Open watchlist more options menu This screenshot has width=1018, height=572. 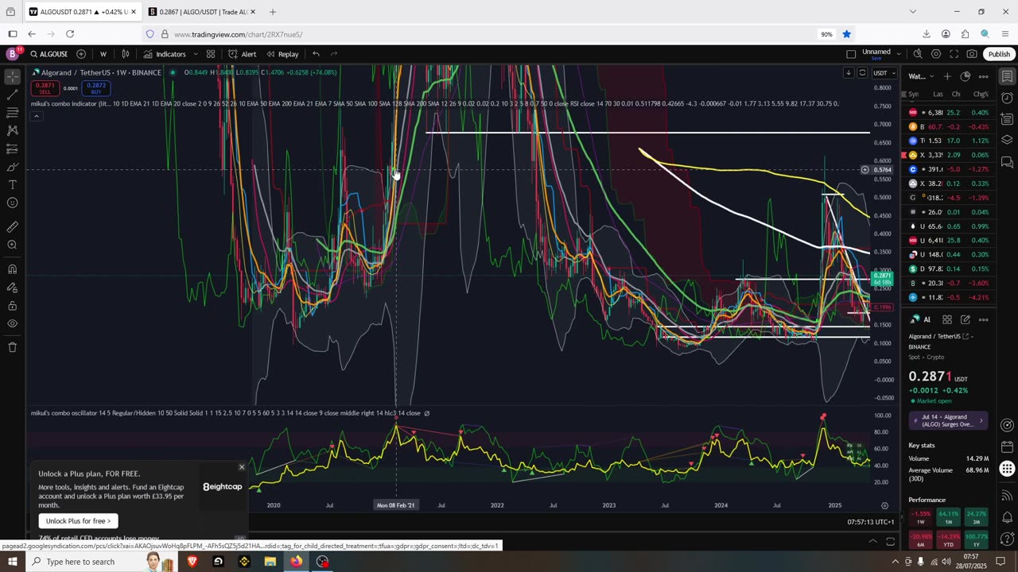984,76
